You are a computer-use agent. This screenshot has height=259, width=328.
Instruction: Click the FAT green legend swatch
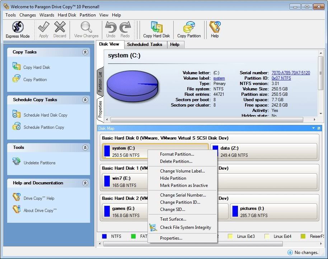point(133,236)
